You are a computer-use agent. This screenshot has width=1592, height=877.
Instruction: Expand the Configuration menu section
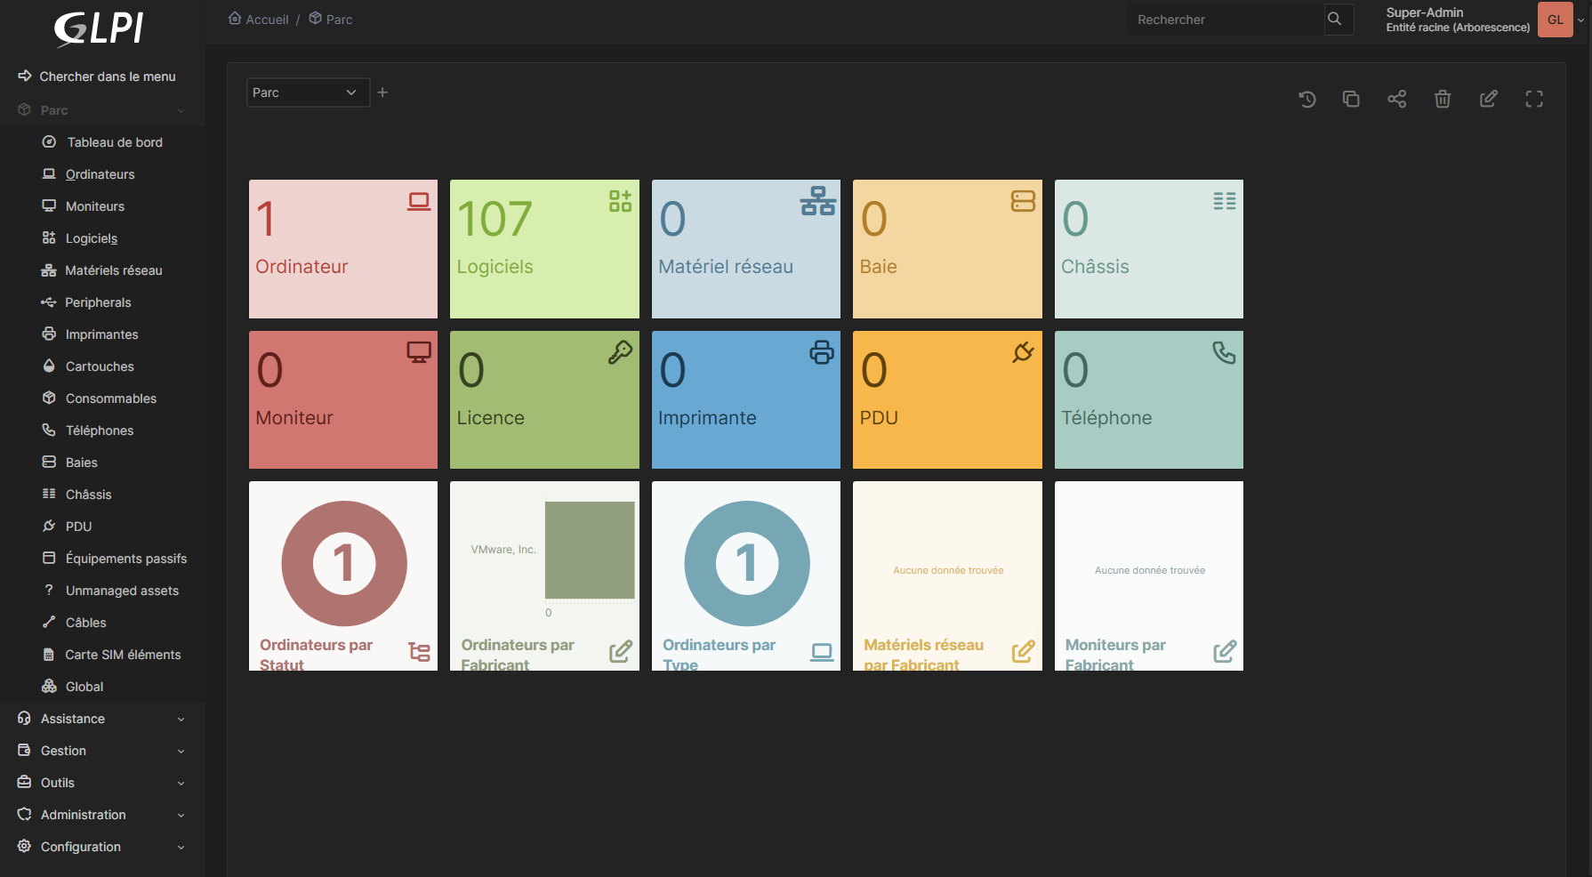[102, 847]
